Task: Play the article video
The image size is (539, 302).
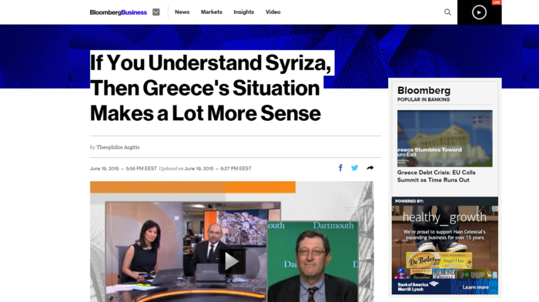Action: (x=232, y=261)
